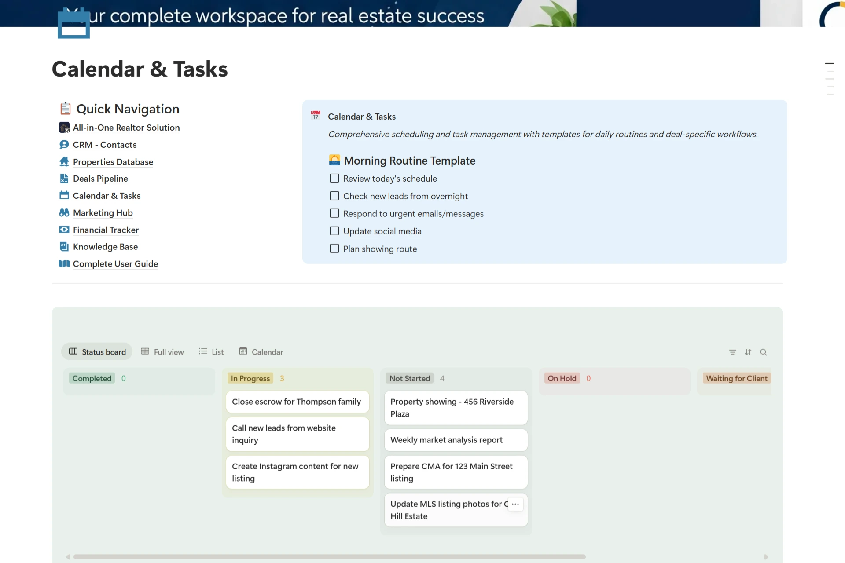The width and height of the screenshot is (845, 563).
Task: Switch to the Full view tab
Action: pos(162,352)
